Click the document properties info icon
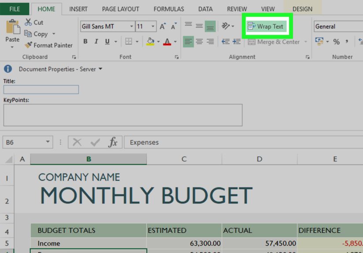Viewport: 363px width, 253px height. [8, 69]
